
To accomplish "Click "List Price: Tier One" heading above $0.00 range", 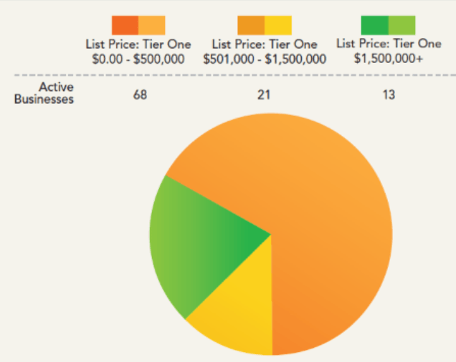I will click(138, 45).
